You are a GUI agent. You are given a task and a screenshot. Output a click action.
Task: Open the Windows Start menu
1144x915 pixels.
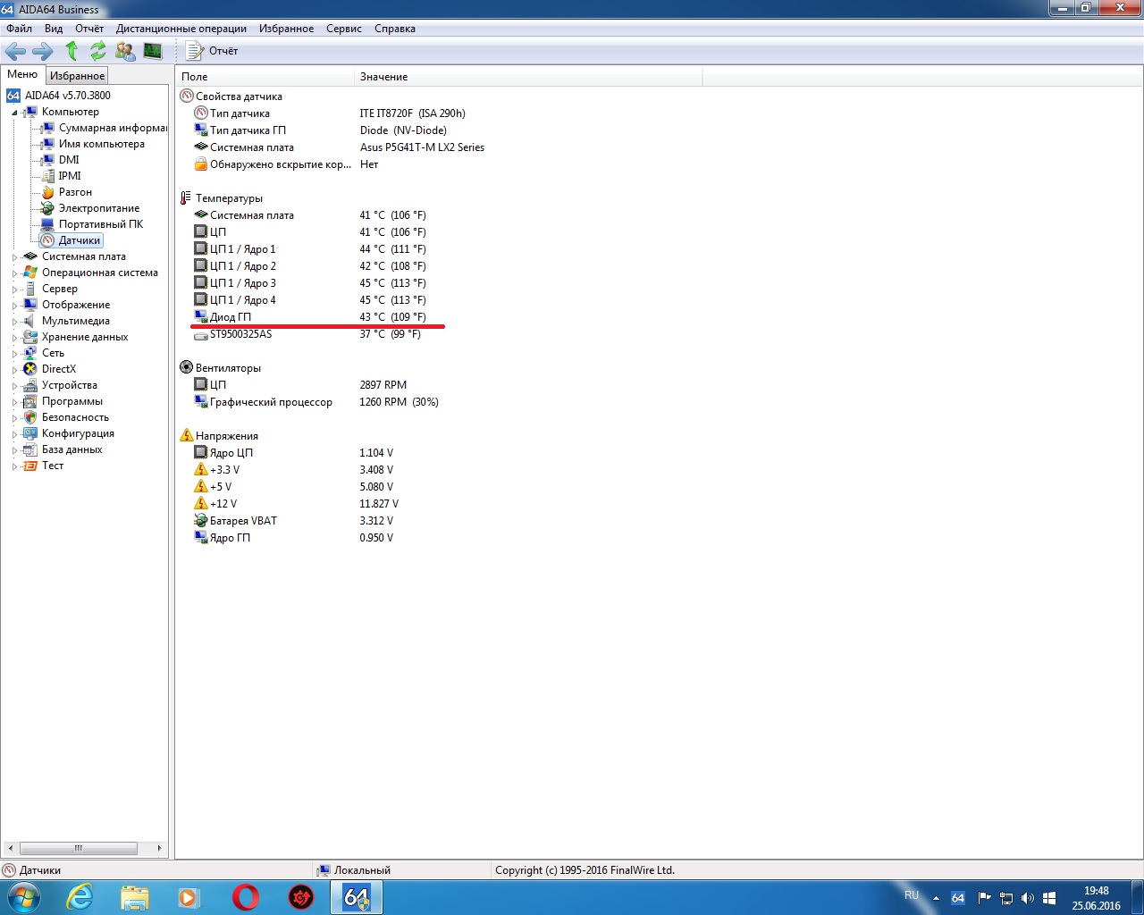point(22,896)
